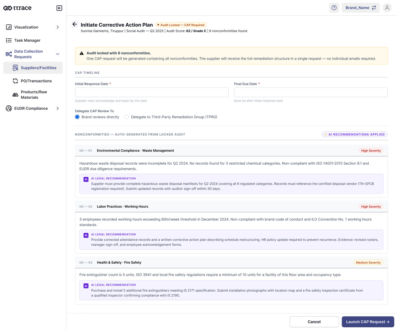Click High Severity tag on NC-02

click(371, 207)
